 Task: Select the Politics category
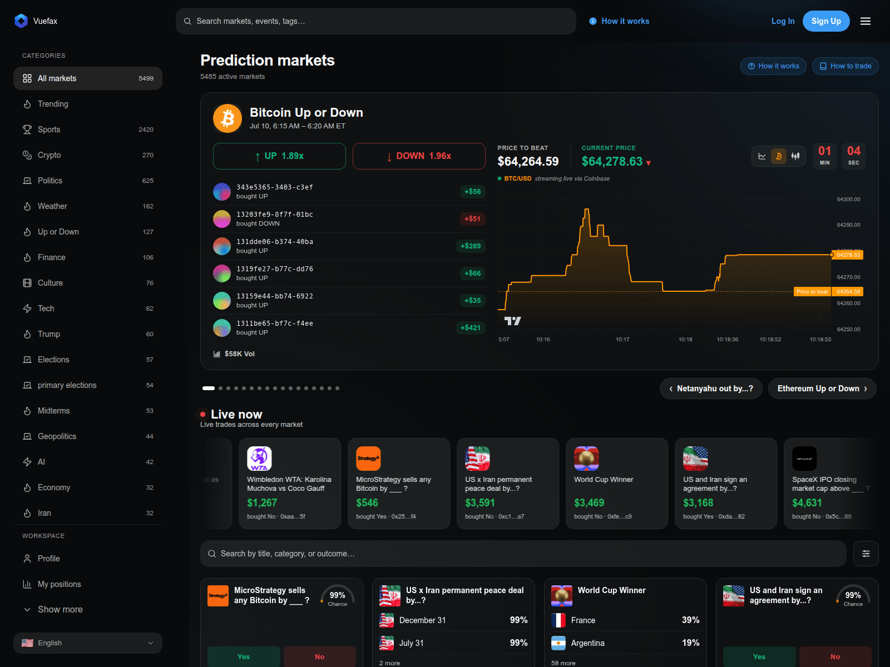click(88, 181)
